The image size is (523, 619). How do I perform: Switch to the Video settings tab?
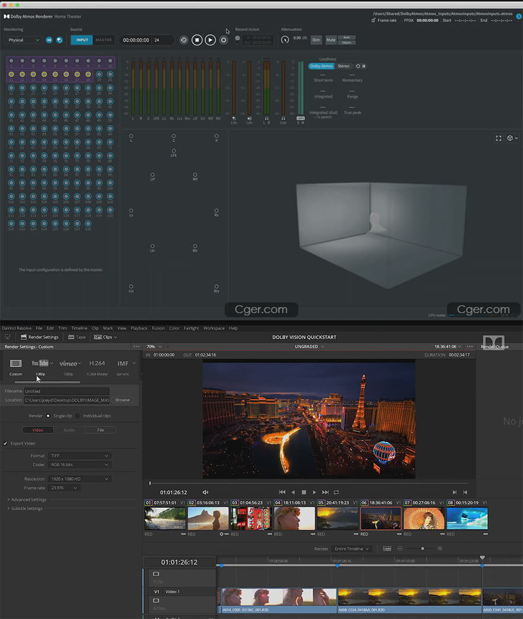click(37, 430)
